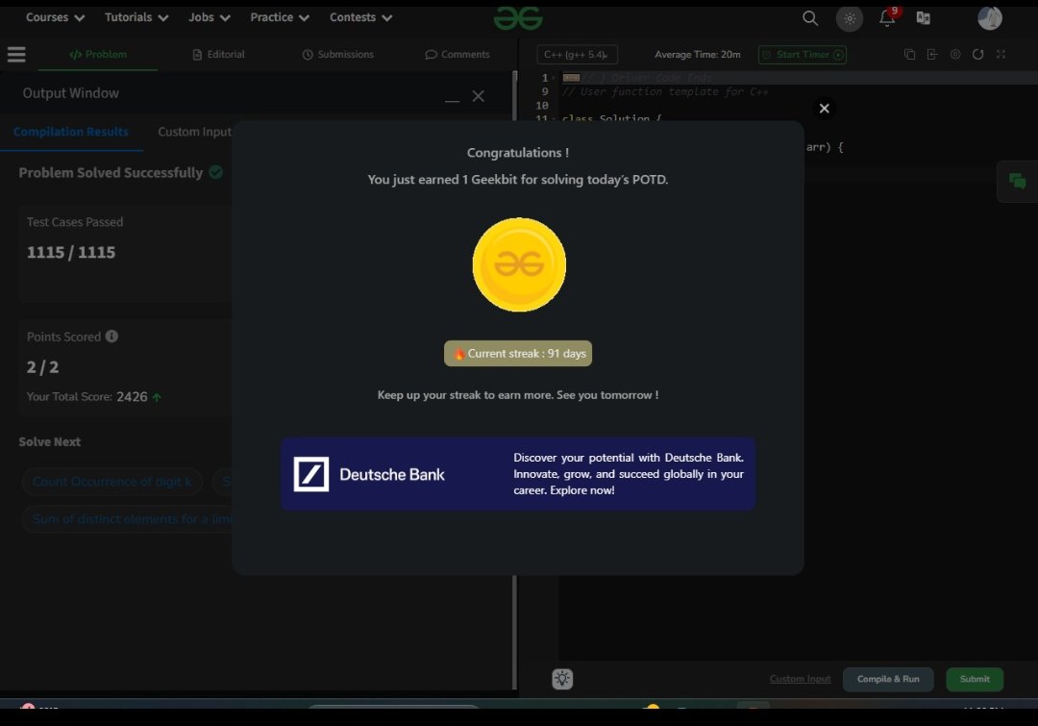Expand the Contests dropdown

pyautogui.click(x=360, y=17)
